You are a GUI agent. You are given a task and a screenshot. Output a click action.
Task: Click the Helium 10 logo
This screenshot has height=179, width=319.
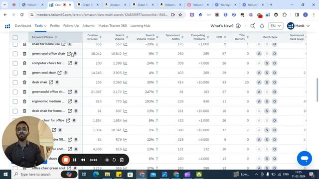pos(7,26)
